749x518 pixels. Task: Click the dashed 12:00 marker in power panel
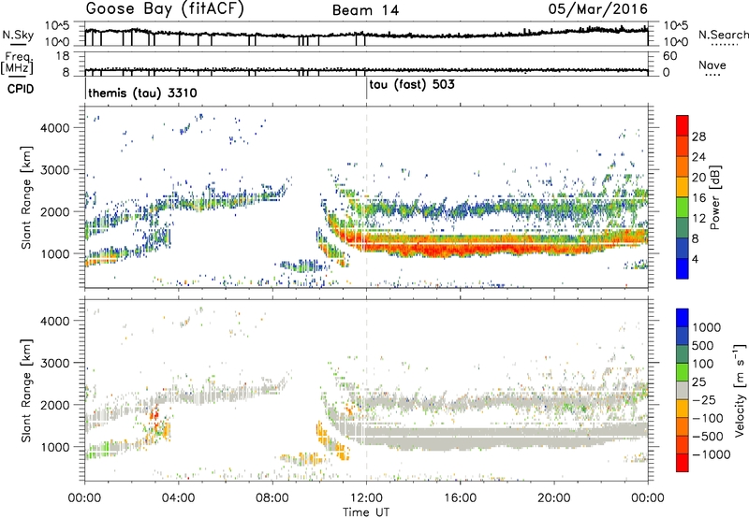click(x=366, y=196)
